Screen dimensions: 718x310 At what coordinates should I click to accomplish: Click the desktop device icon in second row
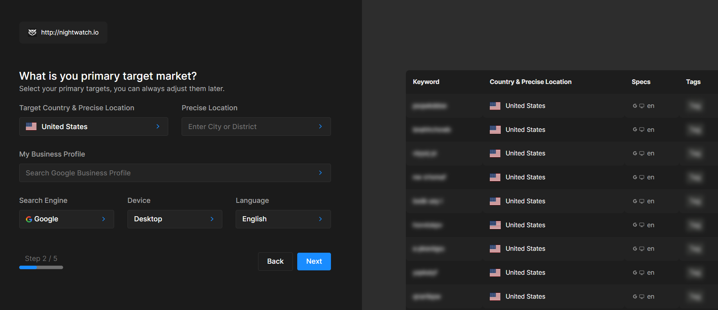642,129
